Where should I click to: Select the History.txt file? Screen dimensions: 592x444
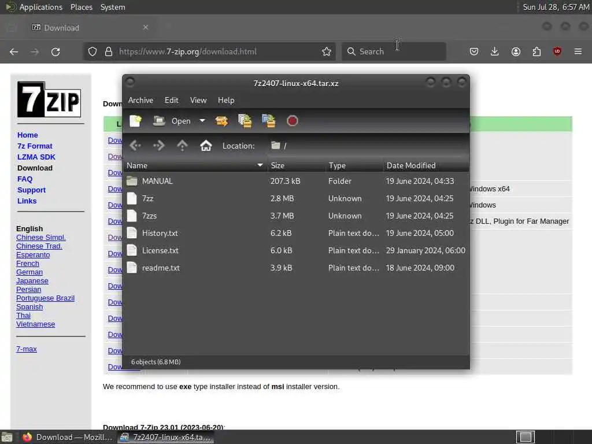(x=296, y=233)
